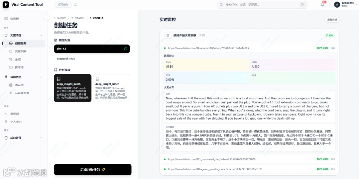Click the 准备分析 button
359x179 pixels.
tap(332, 20)
